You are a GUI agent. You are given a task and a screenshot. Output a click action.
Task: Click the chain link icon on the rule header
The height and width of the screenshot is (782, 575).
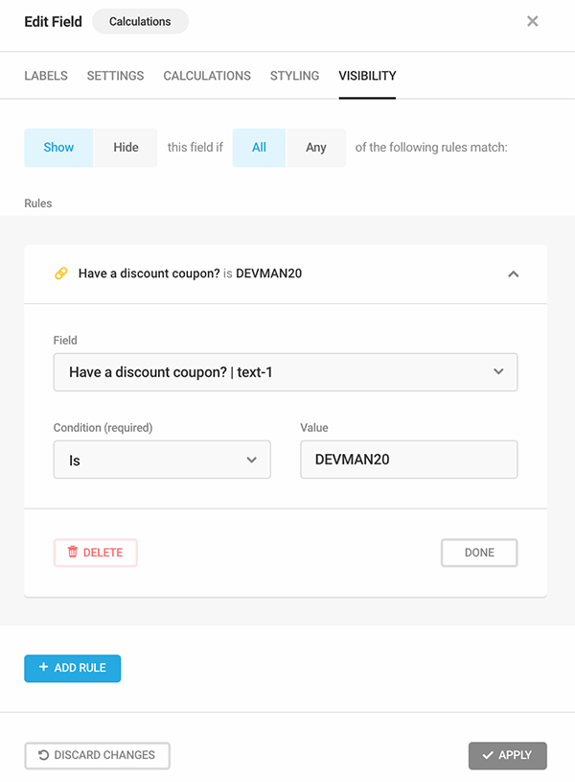(61, 273)
